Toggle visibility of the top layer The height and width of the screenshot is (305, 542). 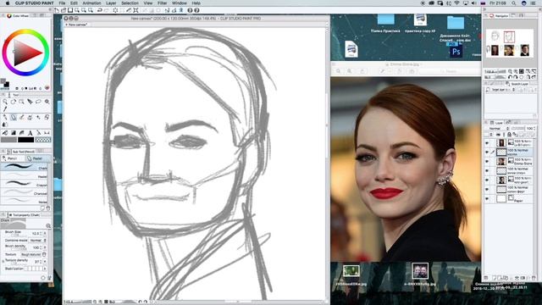pyautogui.click(x=487, y=143)
